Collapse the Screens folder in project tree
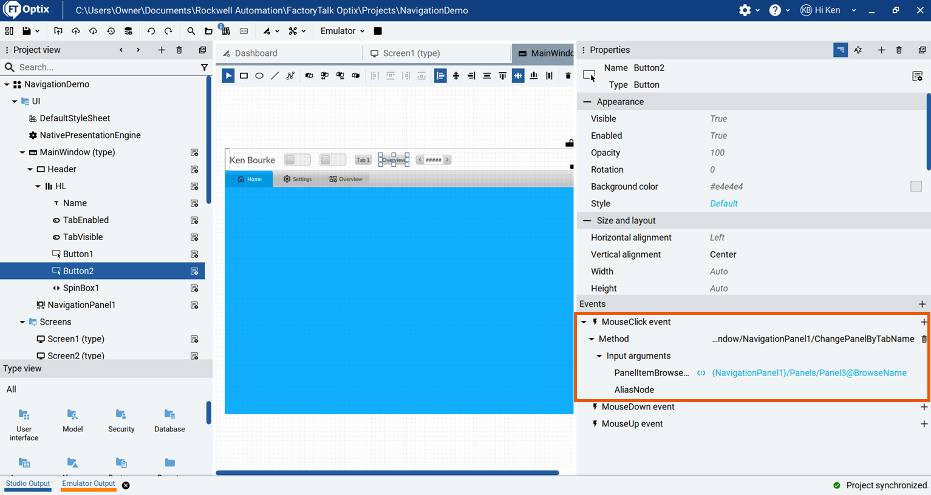931x495 pixels. click(x=22, y=322)
